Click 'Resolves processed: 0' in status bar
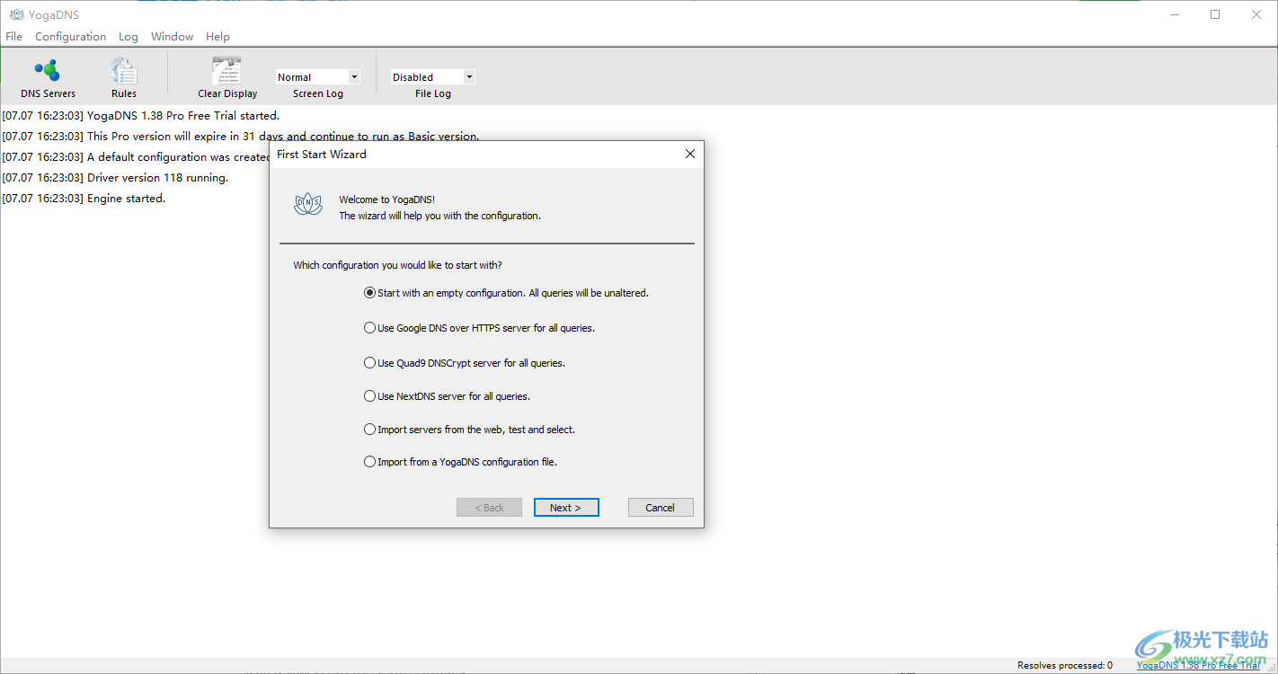This screenshot has width=1278, height=674. click(1065, 666)
